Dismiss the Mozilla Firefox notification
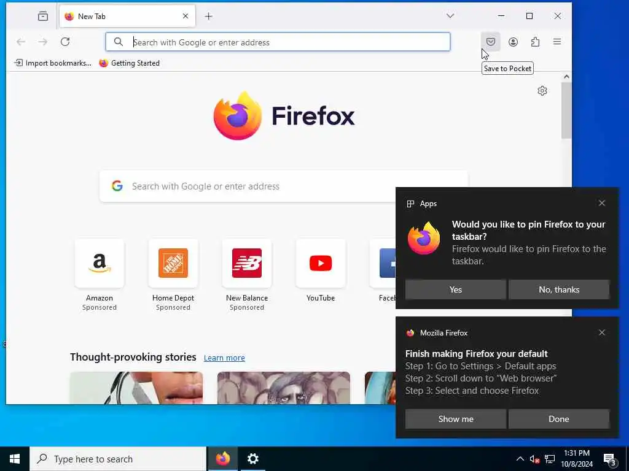 point(602,332)
